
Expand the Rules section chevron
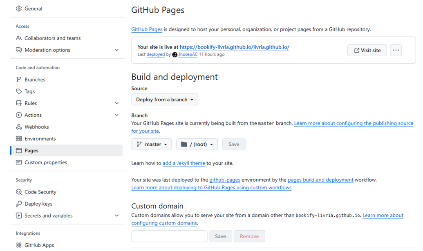point(116,103)
